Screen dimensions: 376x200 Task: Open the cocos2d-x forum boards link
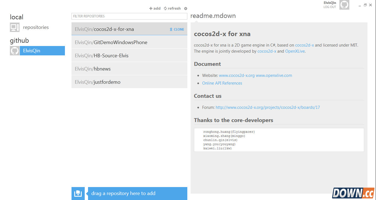[268, 107]
